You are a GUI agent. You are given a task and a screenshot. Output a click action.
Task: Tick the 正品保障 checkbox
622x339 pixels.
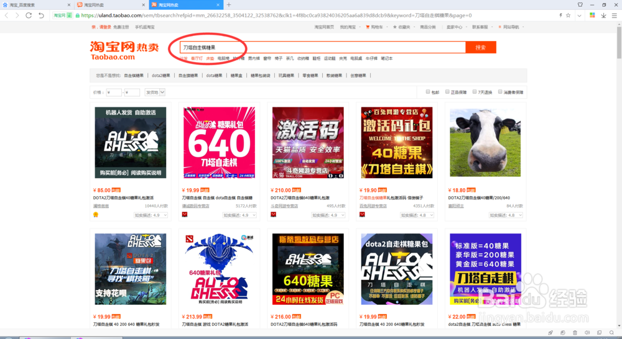pyautogui.click(x=447, y=92)
